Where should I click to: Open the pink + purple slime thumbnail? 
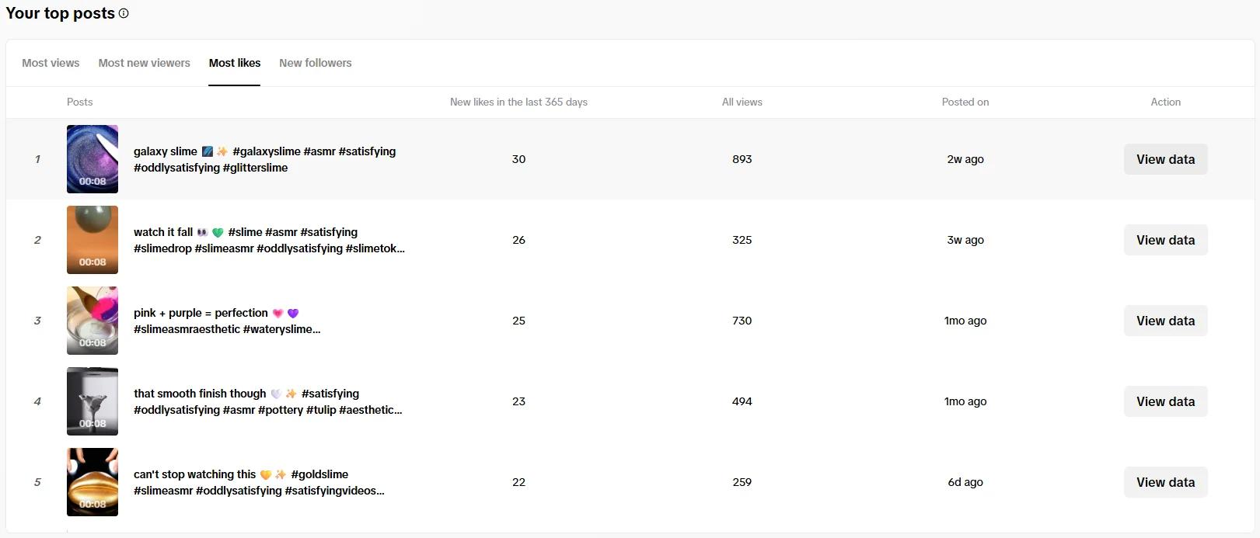(92, 321)
